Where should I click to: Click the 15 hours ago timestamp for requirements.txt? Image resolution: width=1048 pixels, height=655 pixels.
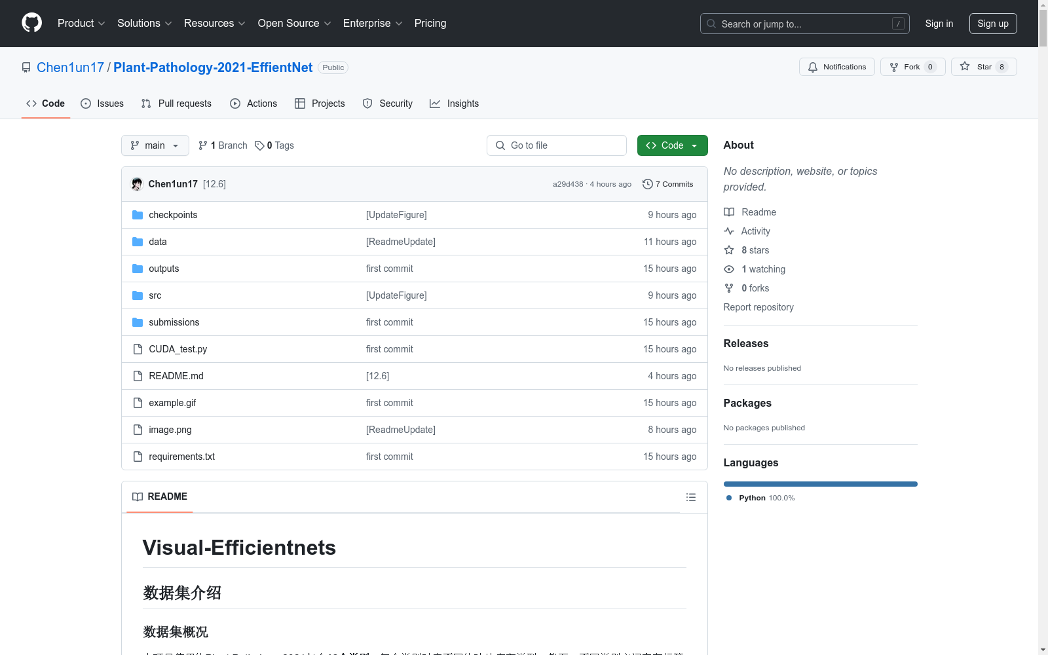(x=670, y=457)
